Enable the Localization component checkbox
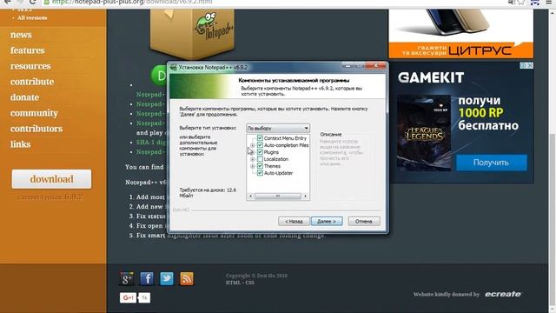Viewport: 556px width, 313px height. pos(260,159)
